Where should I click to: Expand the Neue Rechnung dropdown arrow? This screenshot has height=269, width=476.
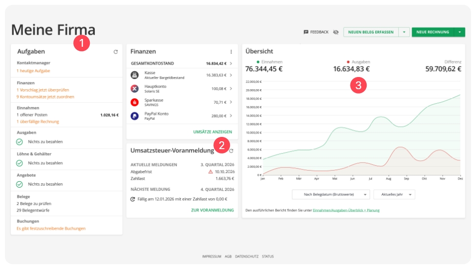point(459,32)
